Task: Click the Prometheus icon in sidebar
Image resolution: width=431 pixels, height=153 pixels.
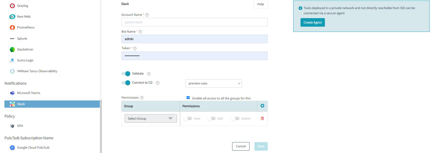Action: click(12, 27)
